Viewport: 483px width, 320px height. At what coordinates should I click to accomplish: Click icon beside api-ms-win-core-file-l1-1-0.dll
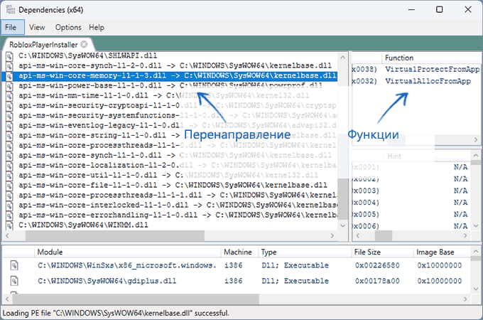pos(9,186)
